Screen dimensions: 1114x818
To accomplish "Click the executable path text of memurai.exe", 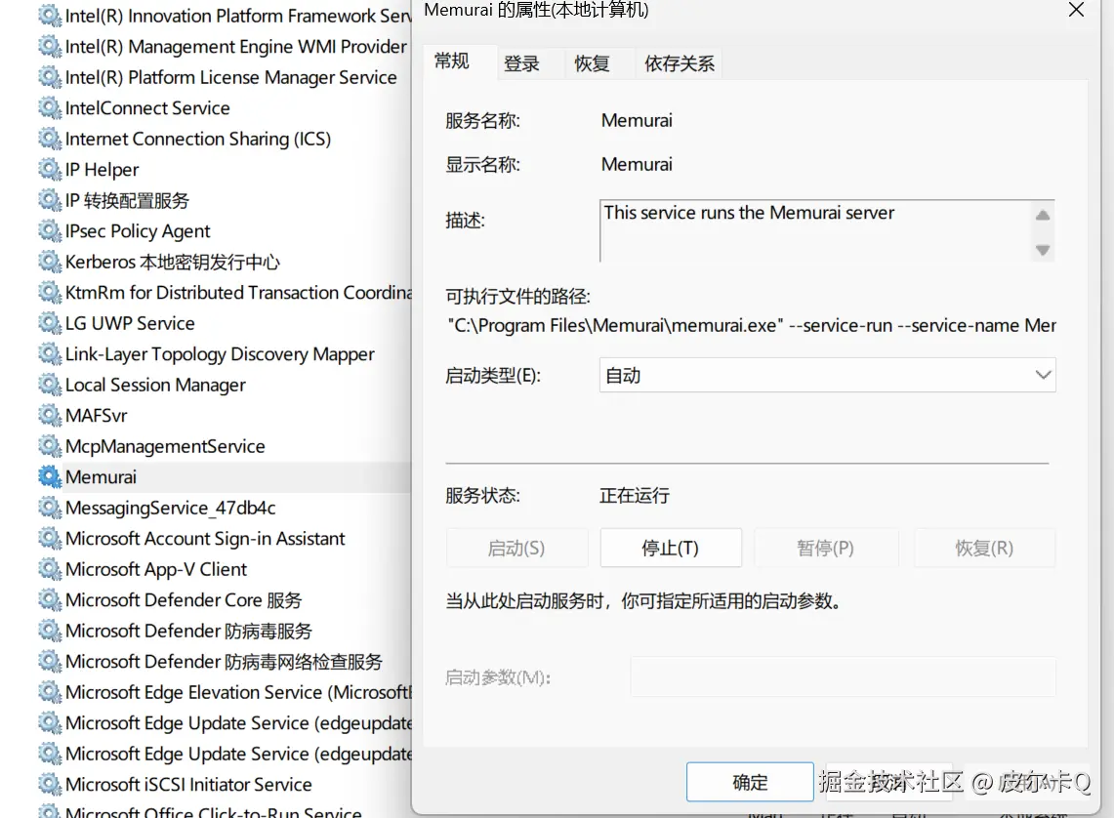I will tap(752, 325).
